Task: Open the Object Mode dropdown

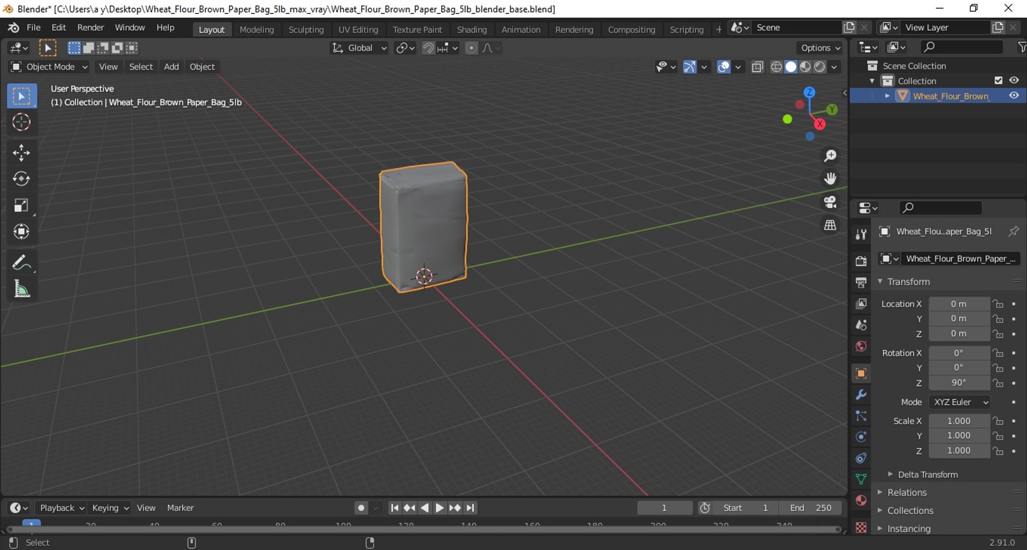Action: click(49, 67)
